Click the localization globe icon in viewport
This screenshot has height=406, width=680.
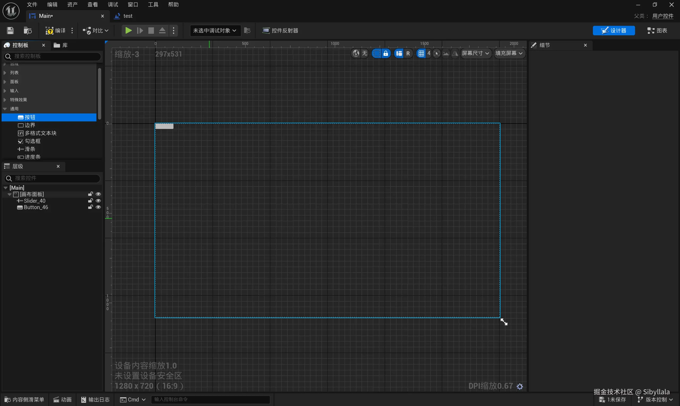click(x=356, y=53)
